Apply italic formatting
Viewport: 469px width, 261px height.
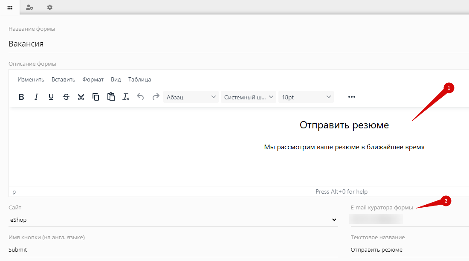(36, 97)
